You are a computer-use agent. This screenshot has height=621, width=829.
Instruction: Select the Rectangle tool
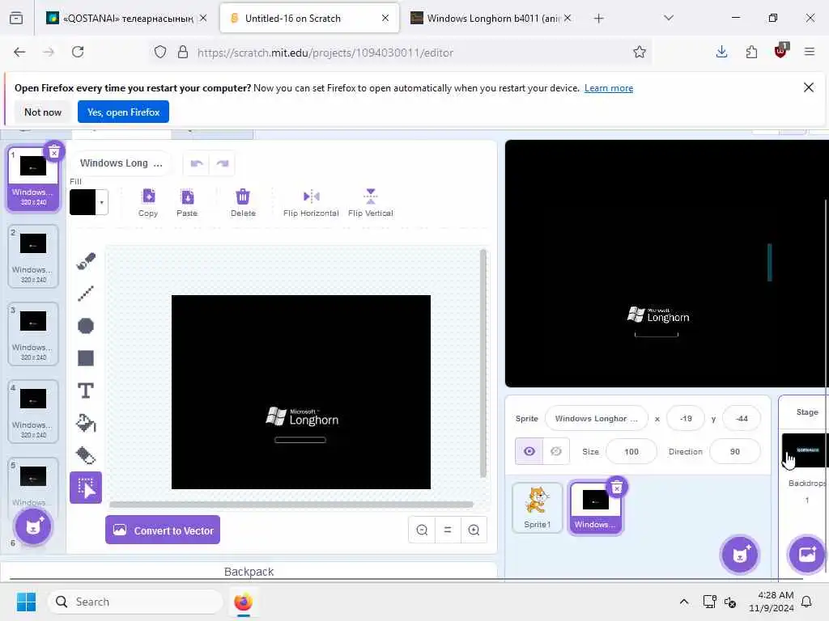[86, 358]
